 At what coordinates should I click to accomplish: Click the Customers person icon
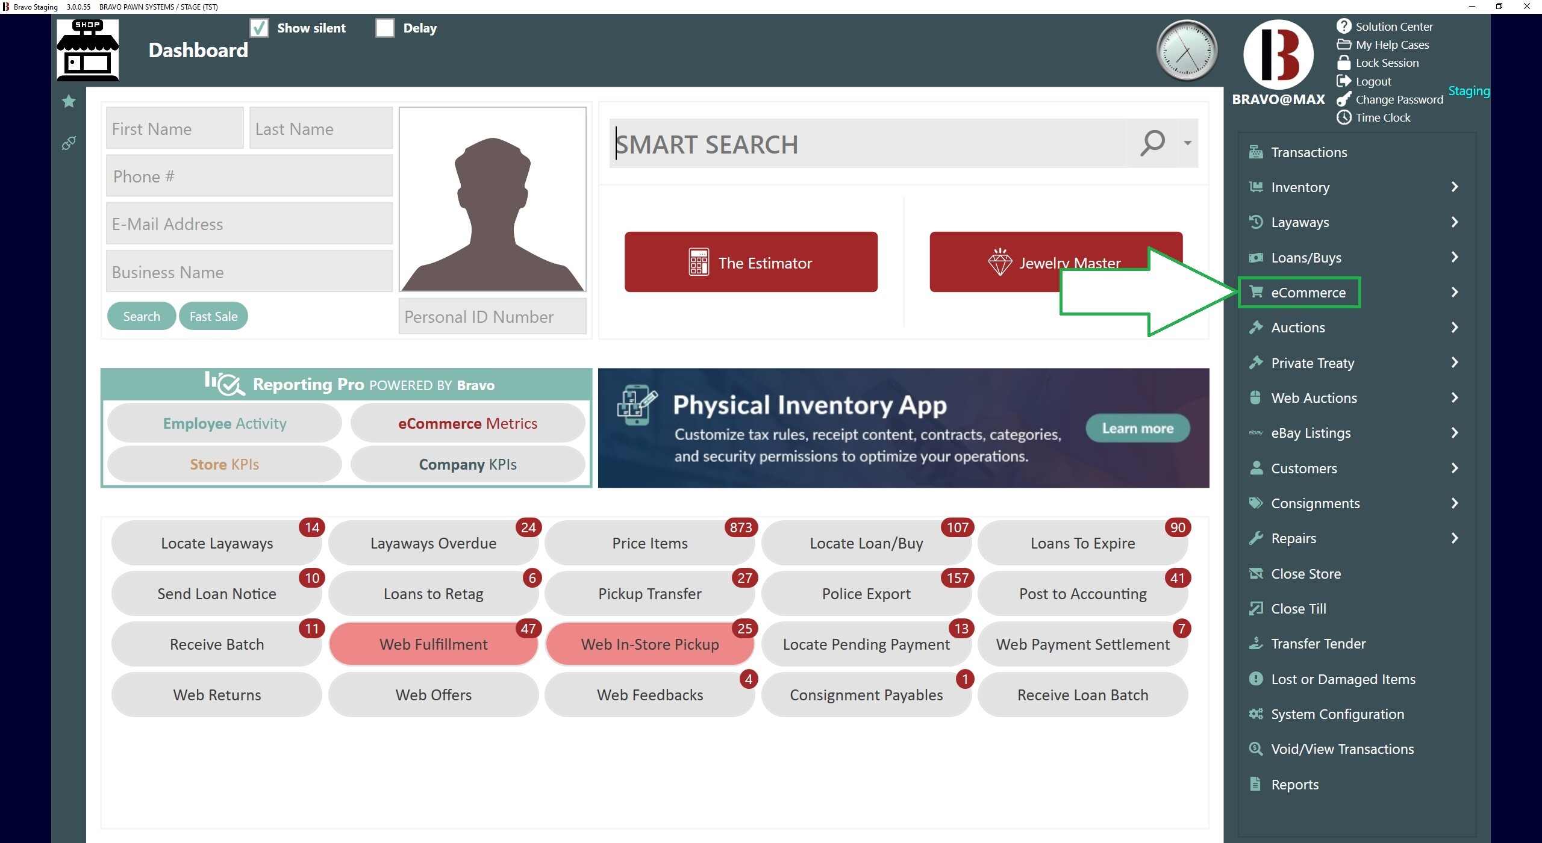[1256, 468]
